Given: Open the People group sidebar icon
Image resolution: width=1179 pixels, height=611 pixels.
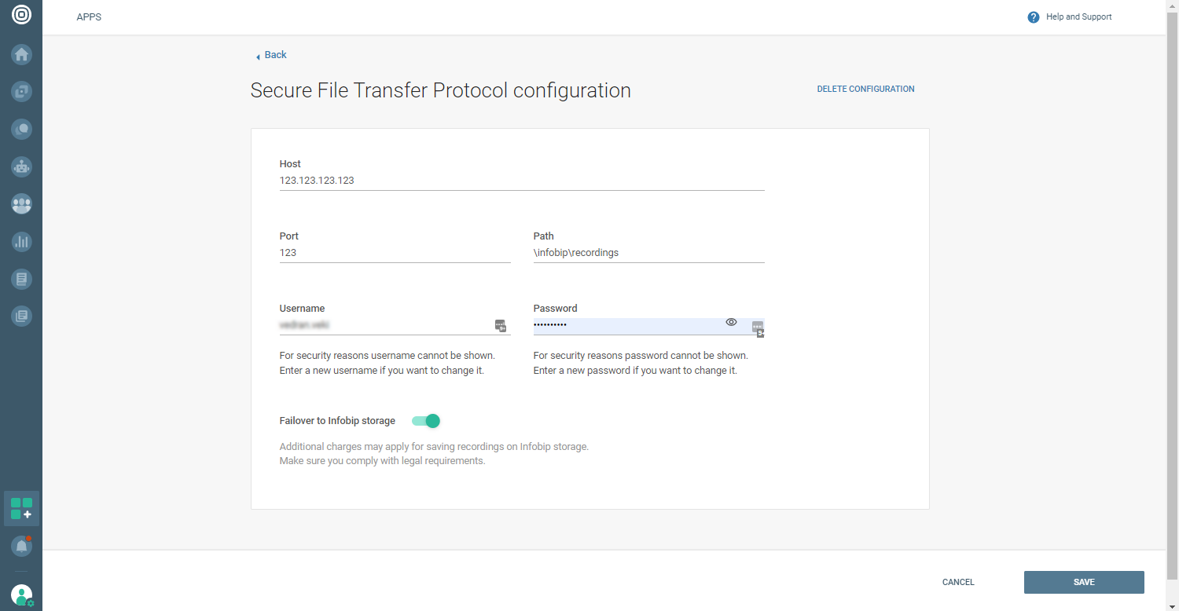Looking at the screenshot, I should [21, 204].
